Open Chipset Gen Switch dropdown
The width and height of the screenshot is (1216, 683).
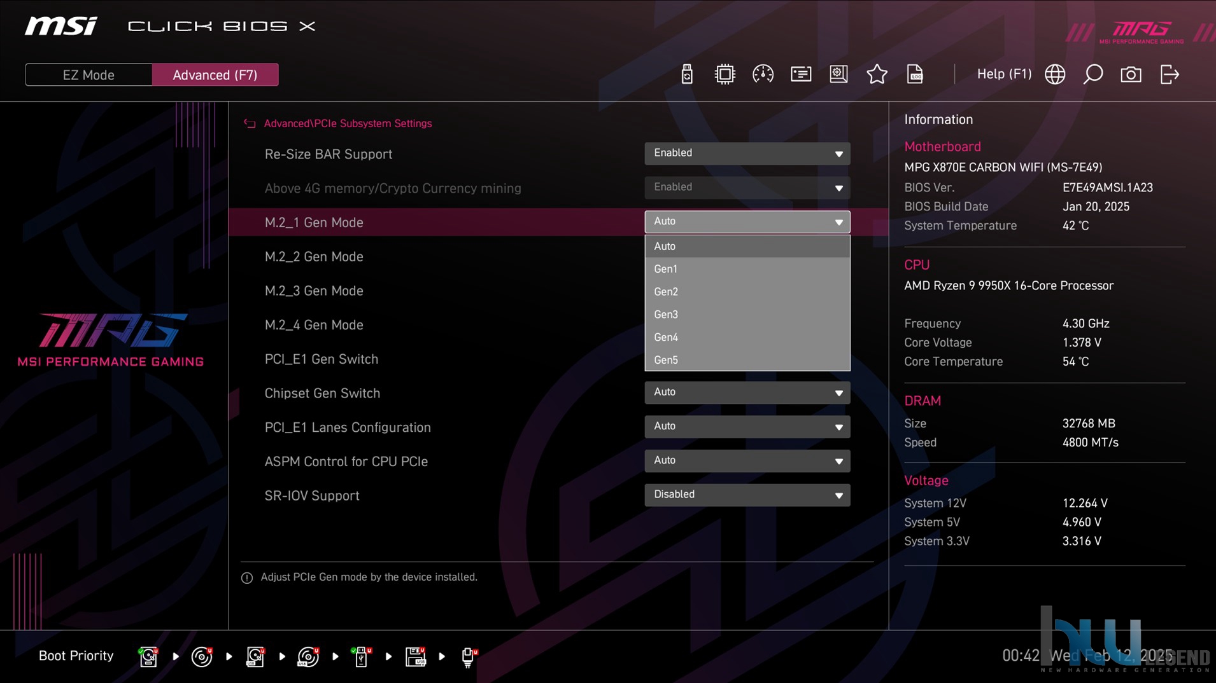click(747, 392)
